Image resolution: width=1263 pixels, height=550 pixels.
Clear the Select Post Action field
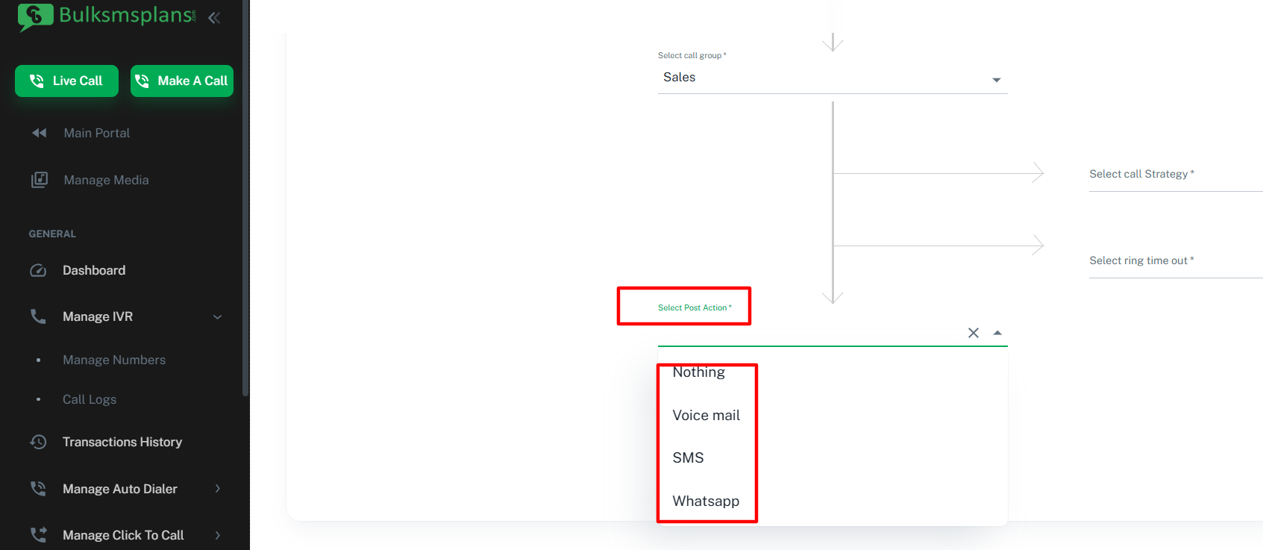pos(974,333)
